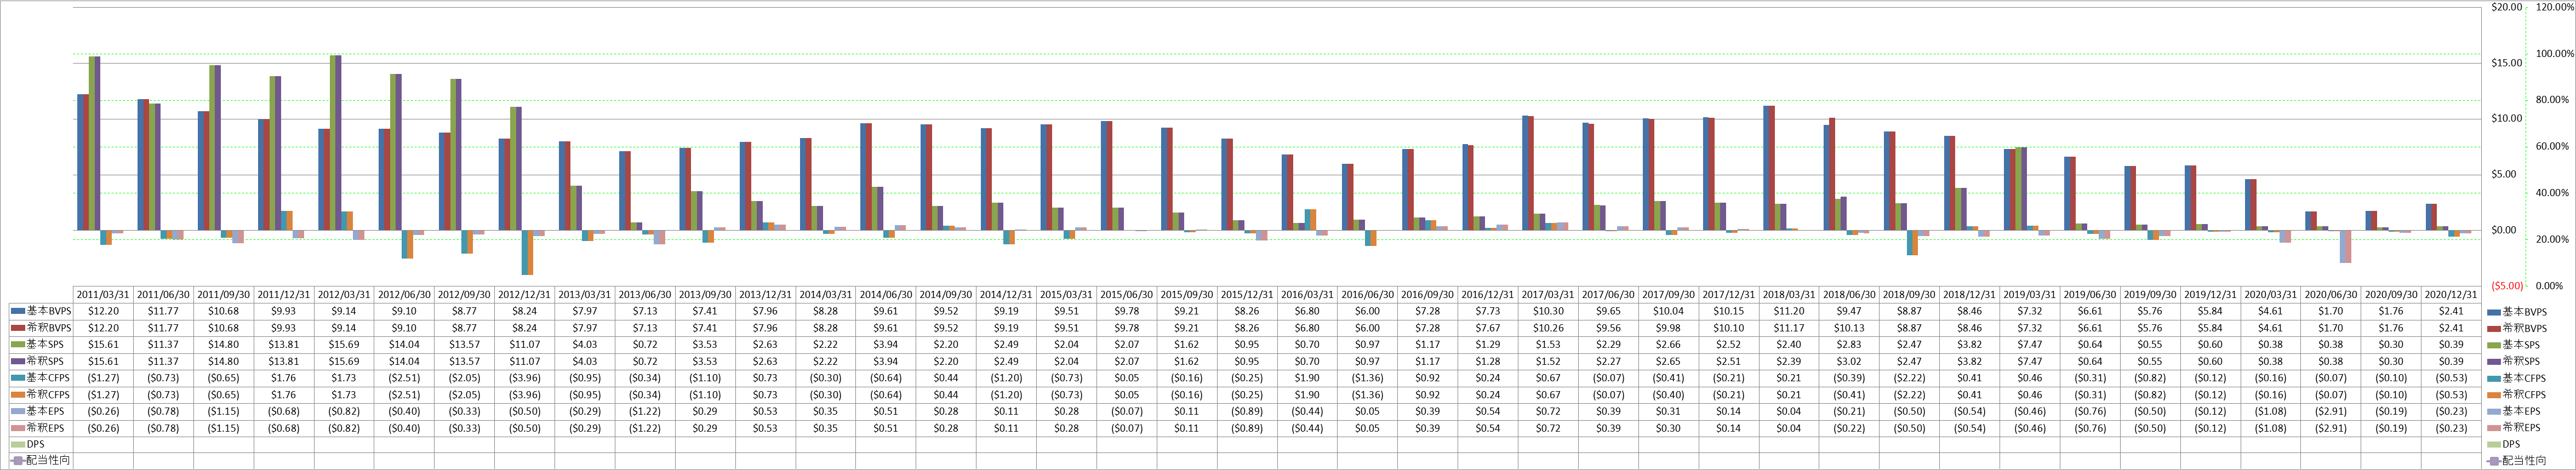This screenshot has width=2576, height=470.
Task: Click the $10.00 axis label
Action: (x=2507, y=118)
